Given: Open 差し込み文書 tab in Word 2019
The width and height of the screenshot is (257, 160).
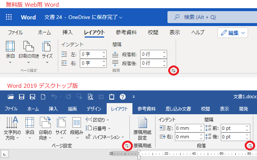Looking at the screenshot, I should (178, 109).
